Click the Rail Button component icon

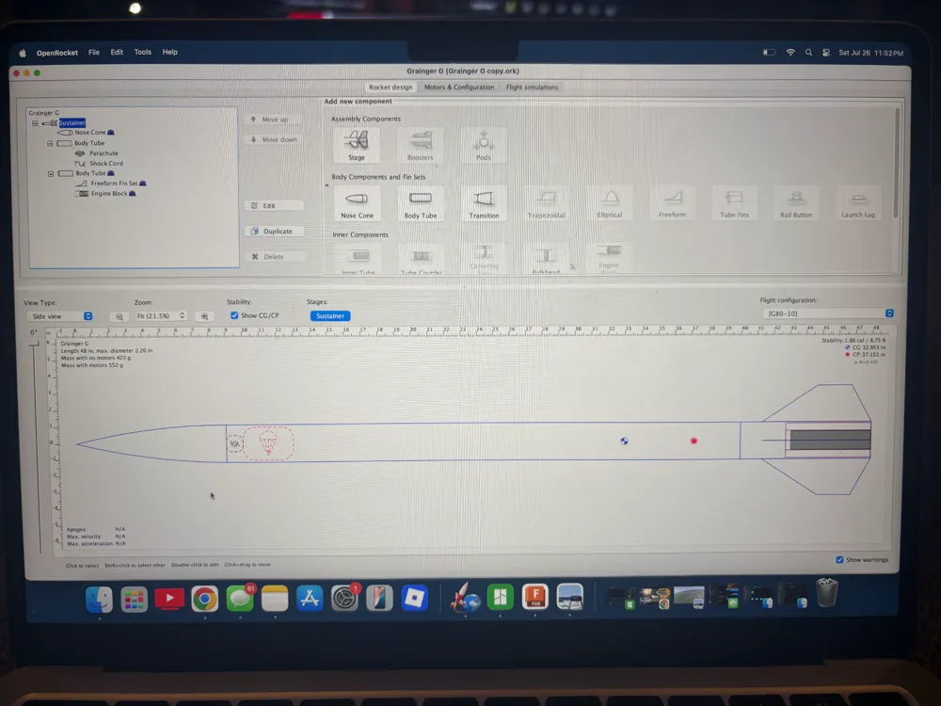coord(796,203)
